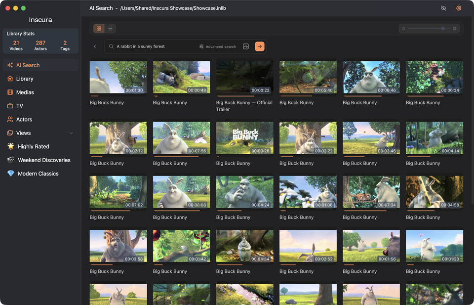Click the 287 Actors stat

40,45
